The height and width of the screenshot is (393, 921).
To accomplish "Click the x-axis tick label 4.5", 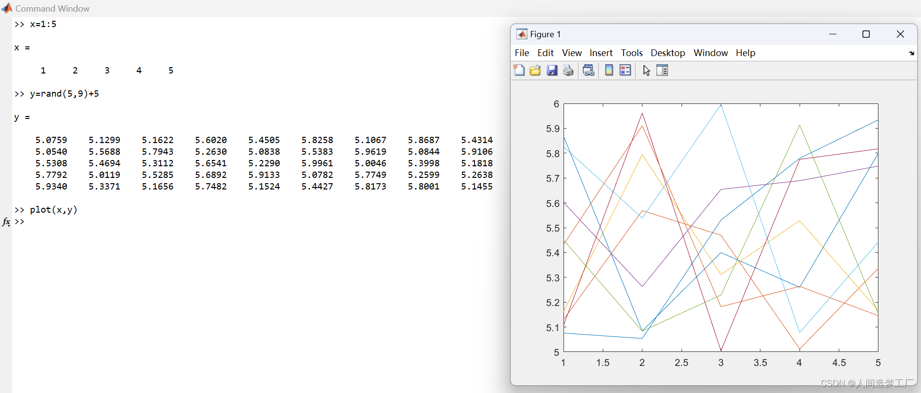I will click(839, 363).
